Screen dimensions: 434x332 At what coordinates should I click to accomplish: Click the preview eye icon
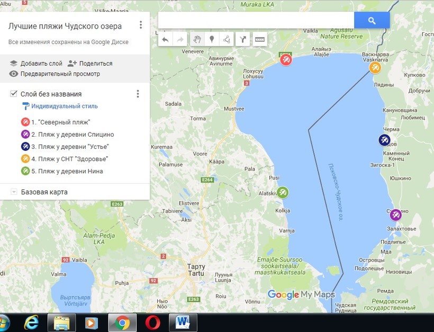click(14, 74)
